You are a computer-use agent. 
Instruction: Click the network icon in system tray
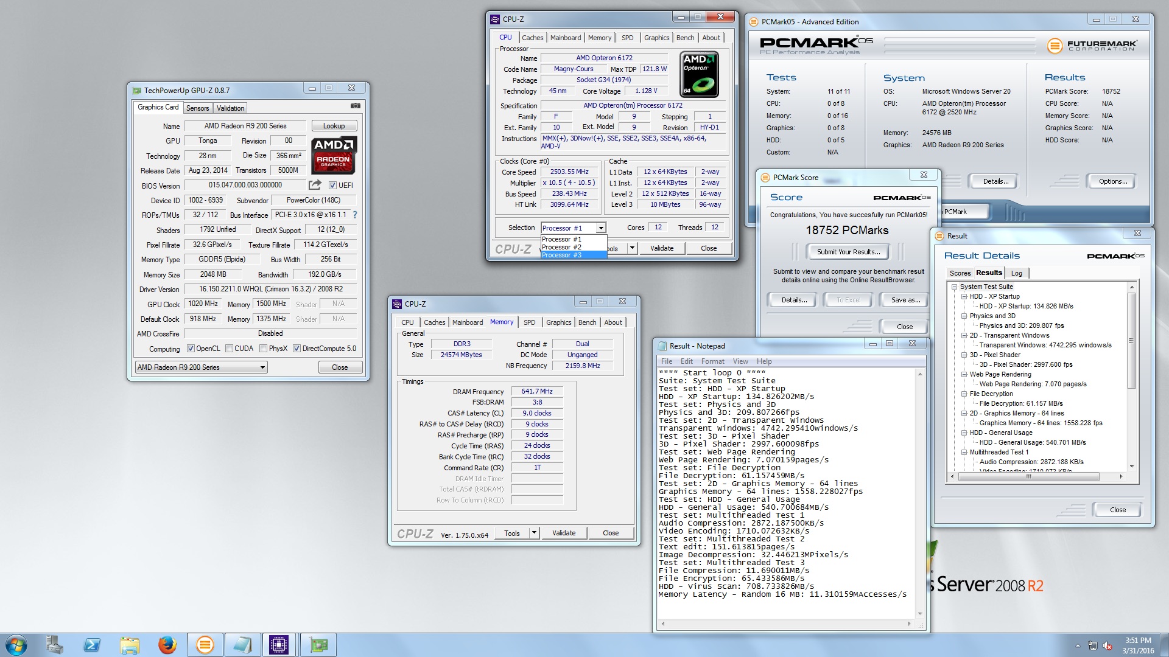pyautogui.click(x=1093, y=645)
